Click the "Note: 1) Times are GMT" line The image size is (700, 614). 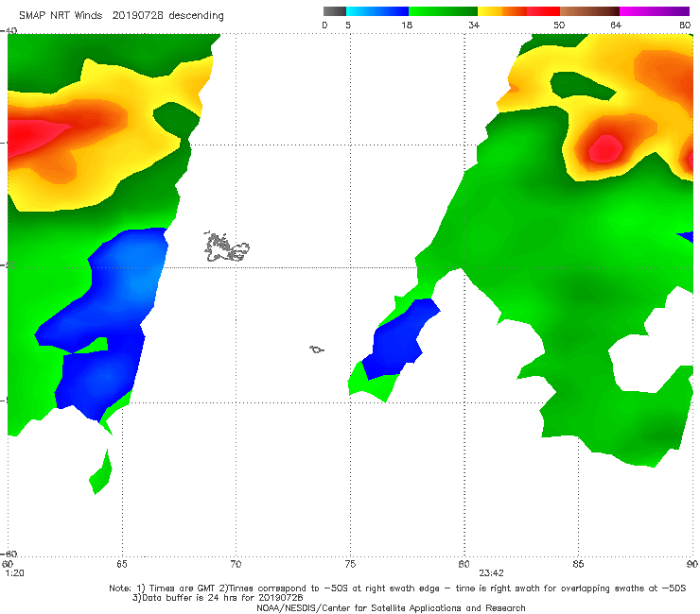397,588
